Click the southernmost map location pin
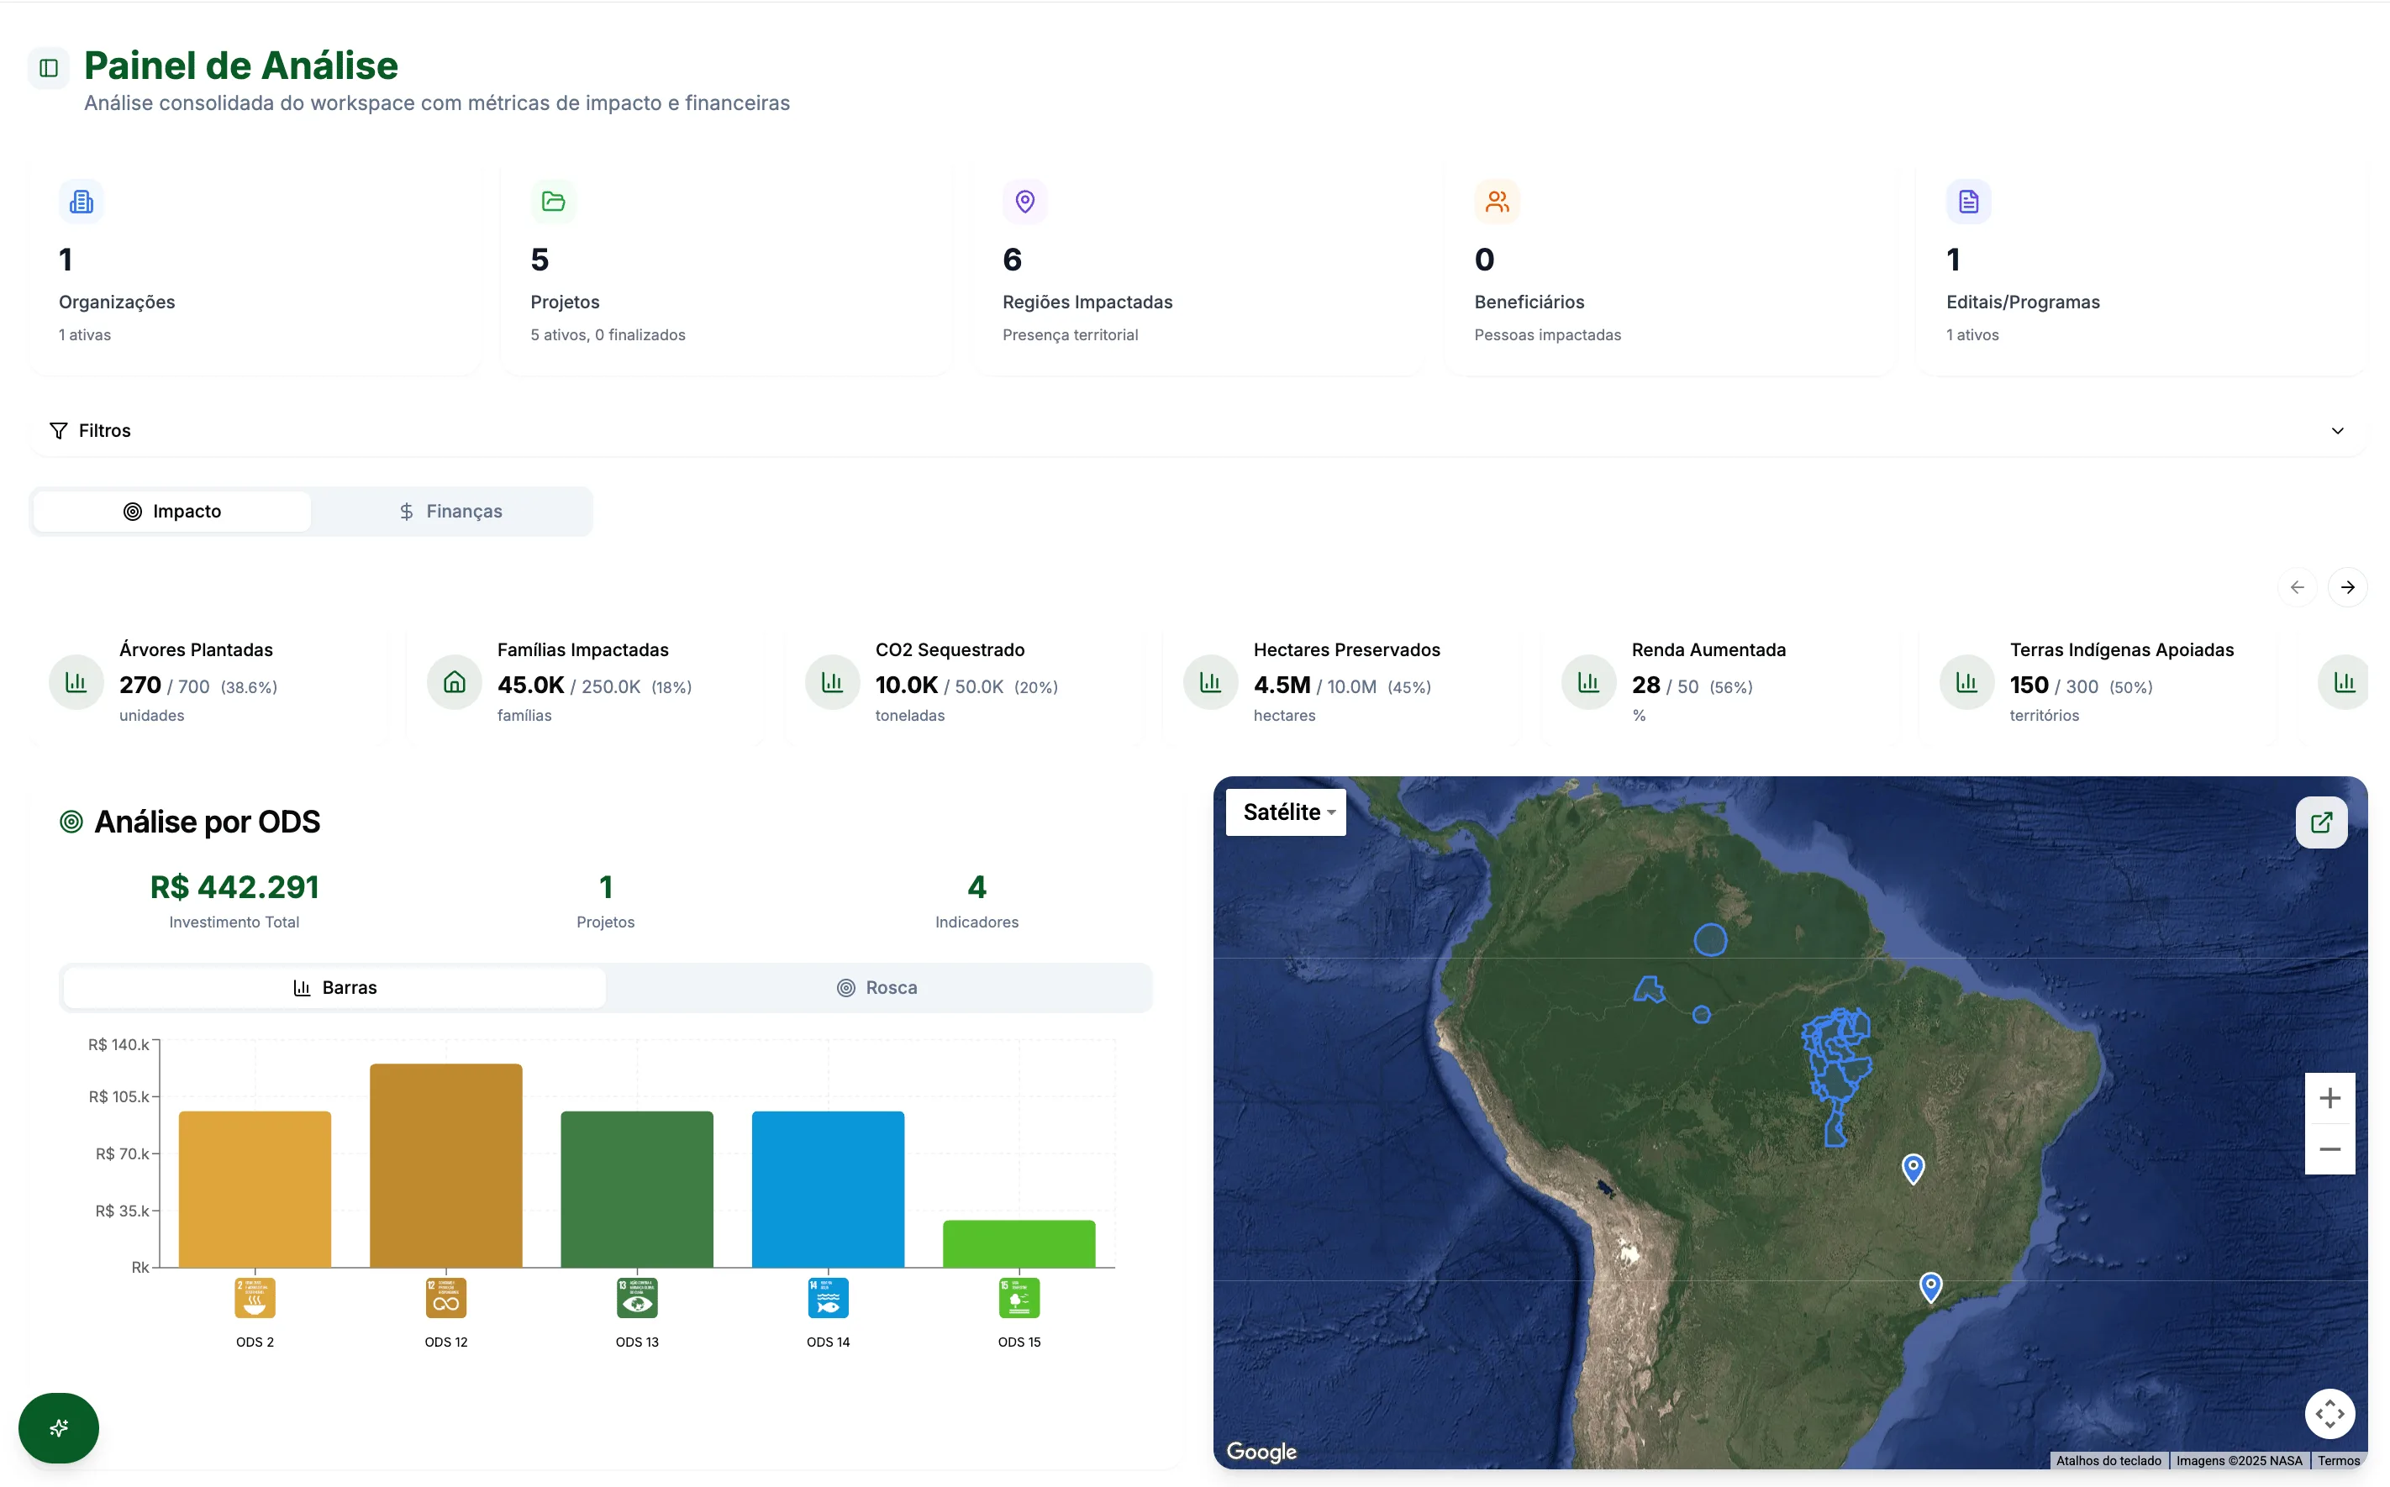Image resolution: width=2390 pixels, height=1487 pixels. (x=1930, y=1287)
